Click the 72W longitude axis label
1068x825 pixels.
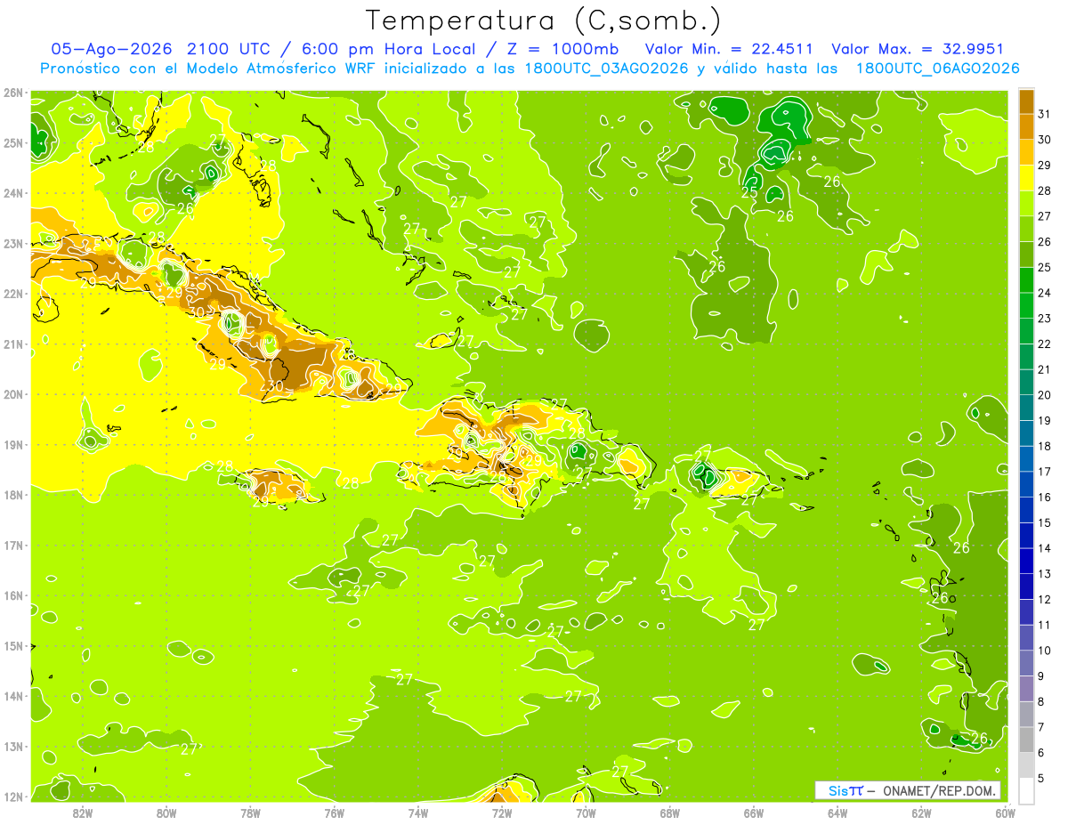tap(502, 813)
